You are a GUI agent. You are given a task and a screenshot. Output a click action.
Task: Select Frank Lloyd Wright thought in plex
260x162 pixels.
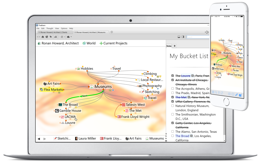pos(133,117)
